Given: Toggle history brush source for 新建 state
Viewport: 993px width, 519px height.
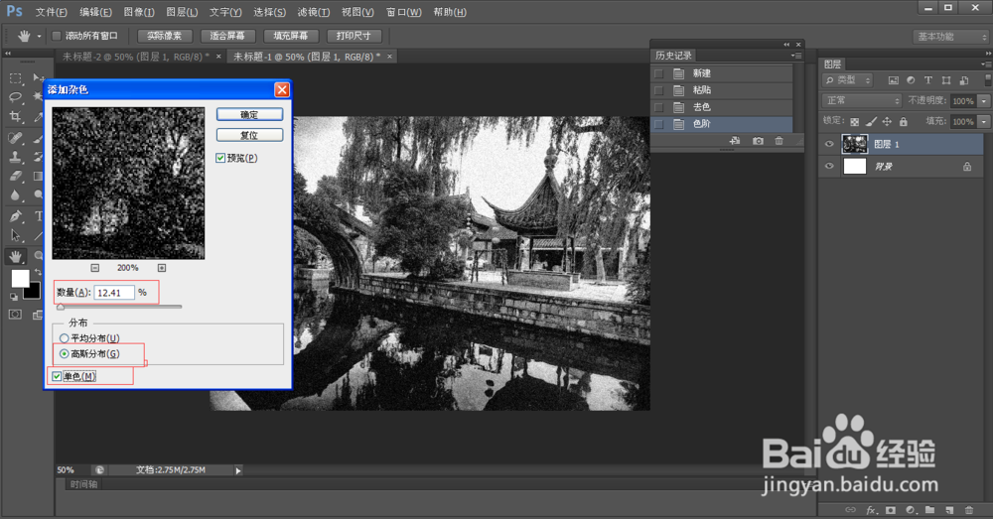Looking at the screenshot, I should click(658, 73).
